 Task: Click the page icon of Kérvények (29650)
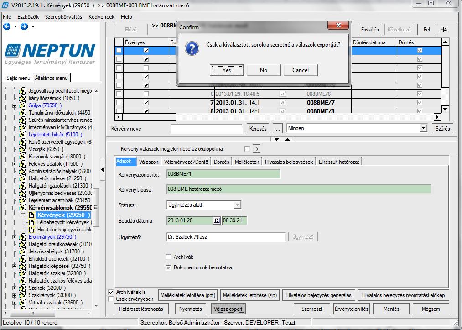tap(31, 215)
